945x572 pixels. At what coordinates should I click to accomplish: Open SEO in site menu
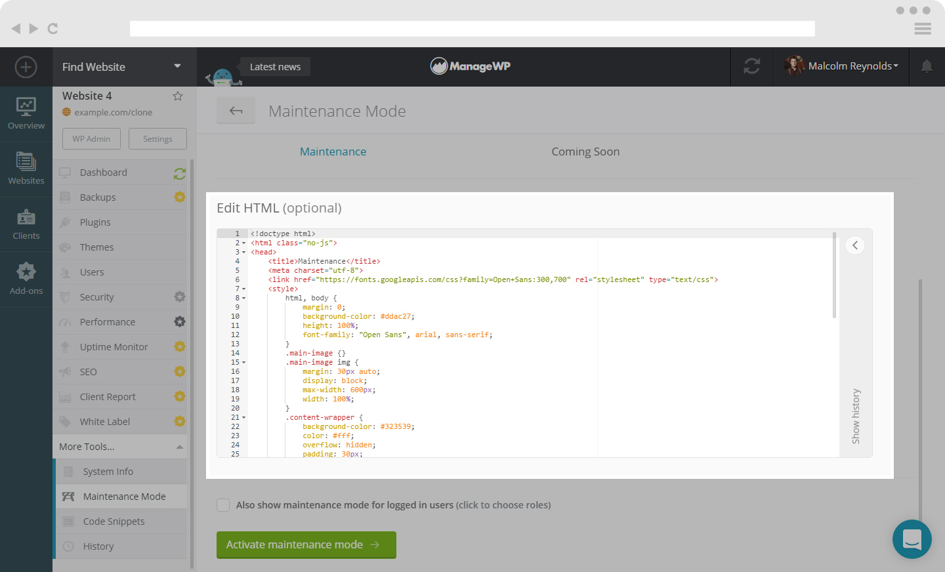(89, 372)
